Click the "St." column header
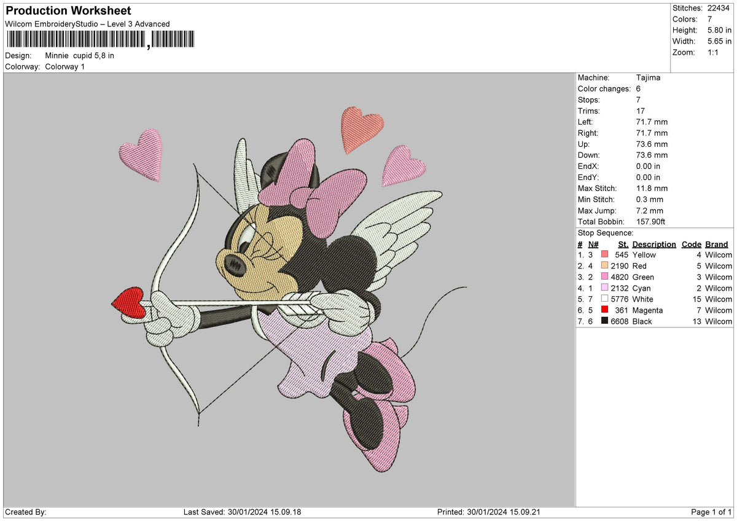 (x=623, y=245)
